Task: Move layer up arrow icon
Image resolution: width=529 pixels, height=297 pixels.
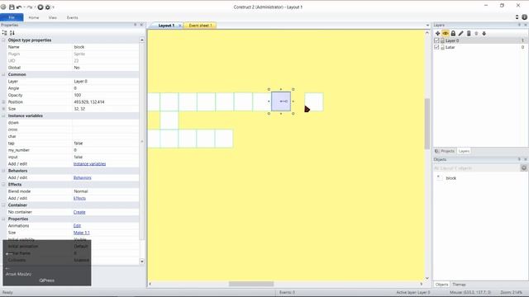Action: [476, 33]
